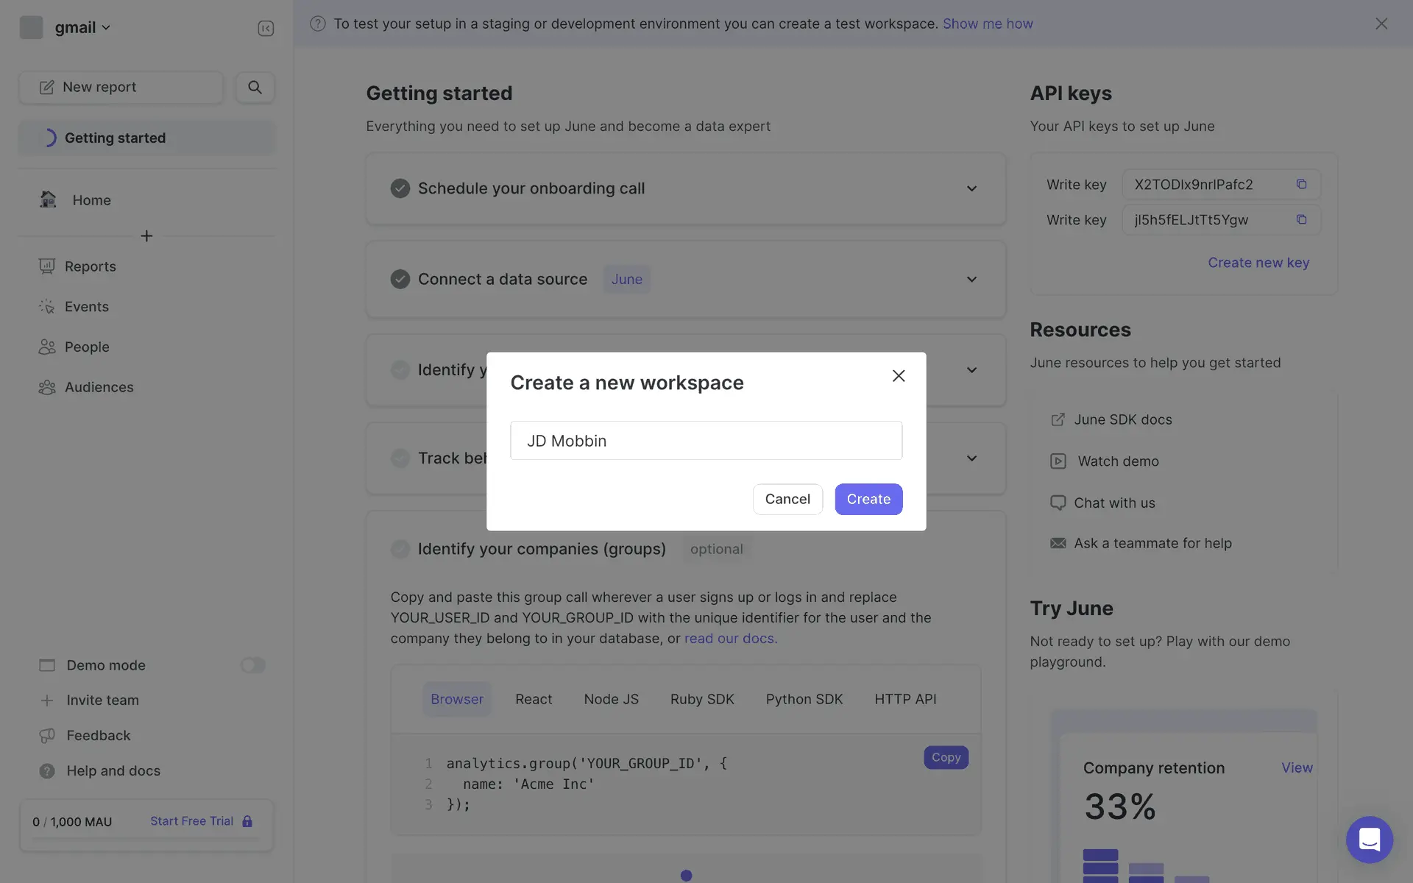Open Events from the sidebar
Viewport: 1413px width, 883px height.
pyautogui.click(x=86, y=307)
